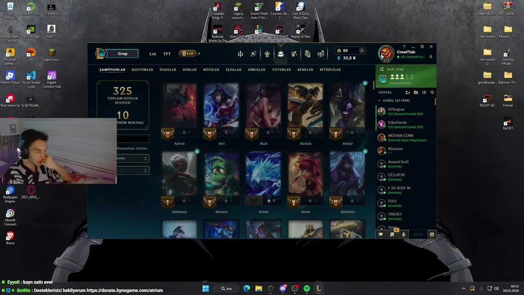Switch to the RÜNLER tab
524x295 pixels.
tap(190, 70)
